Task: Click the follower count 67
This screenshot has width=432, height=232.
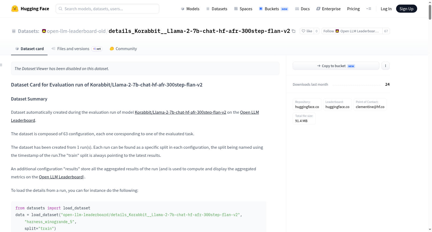Action: pos(386,31)
